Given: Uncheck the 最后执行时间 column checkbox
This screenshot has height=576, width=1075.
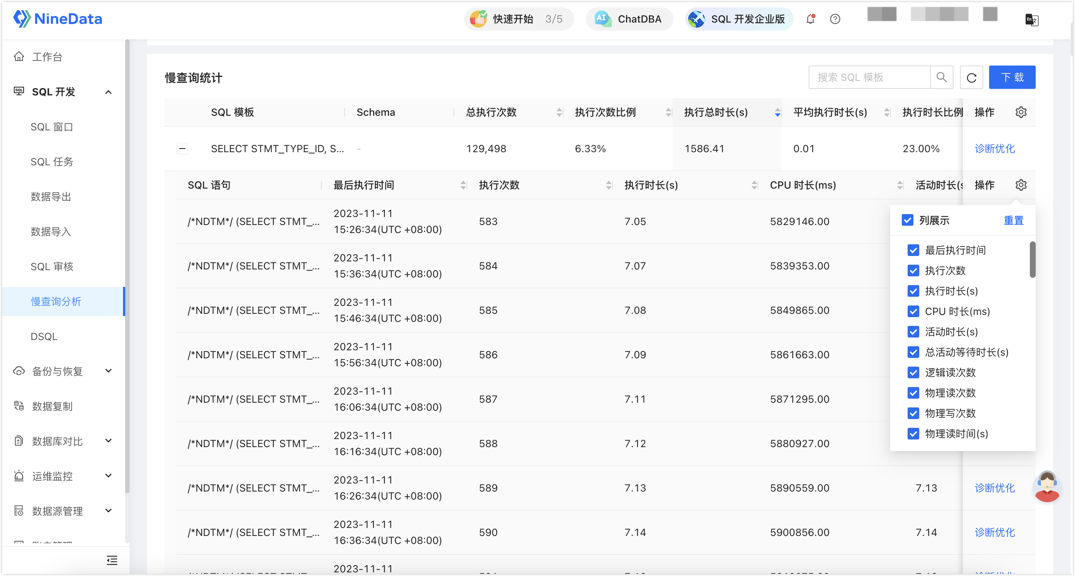Looking at the screenshot, I should point(913,250).
